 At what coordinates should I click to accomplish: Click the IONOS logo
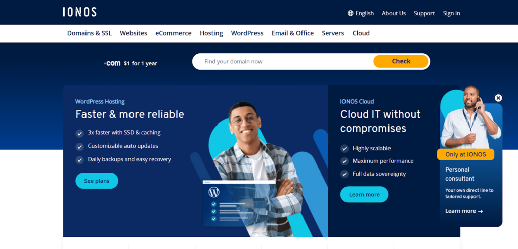(x=79, y=12)
